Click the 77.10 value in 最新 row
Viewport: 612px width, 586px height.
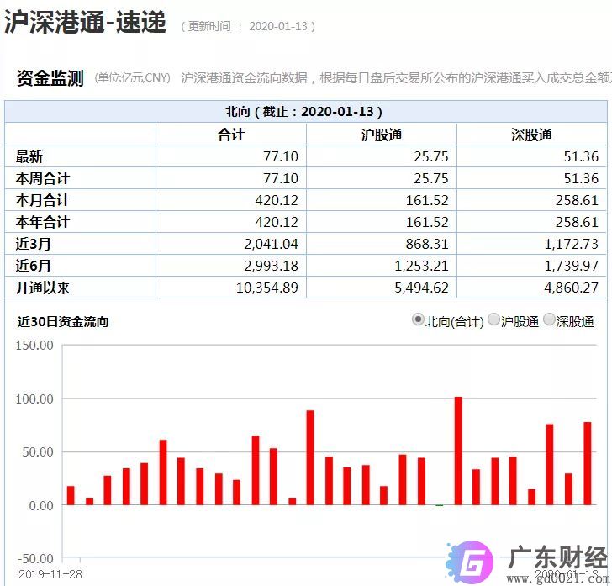pos(281,156)
